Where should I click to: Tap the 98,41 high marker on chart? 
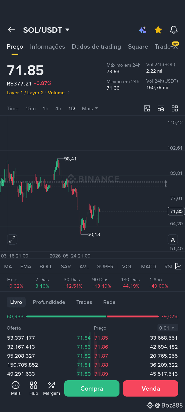[x=70, y=159]
